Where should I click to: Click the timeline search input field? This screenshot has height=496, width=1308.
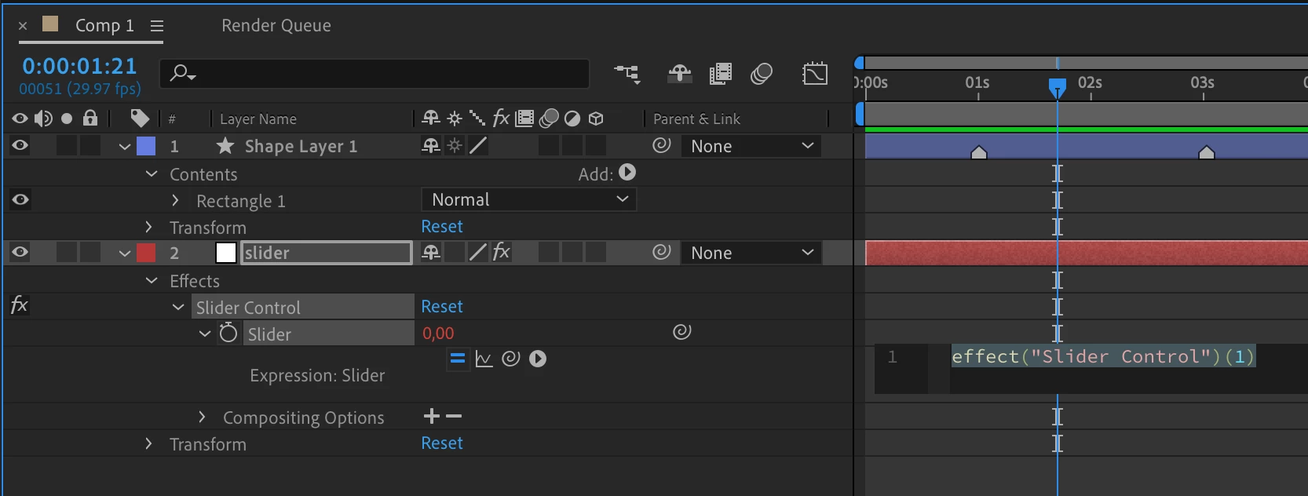pos(374,74)
